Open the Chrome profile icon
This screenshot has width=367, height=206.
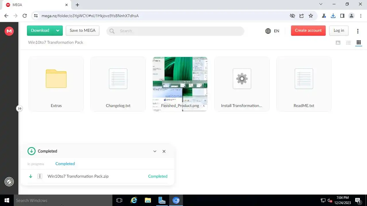click(x=352, y=16)
